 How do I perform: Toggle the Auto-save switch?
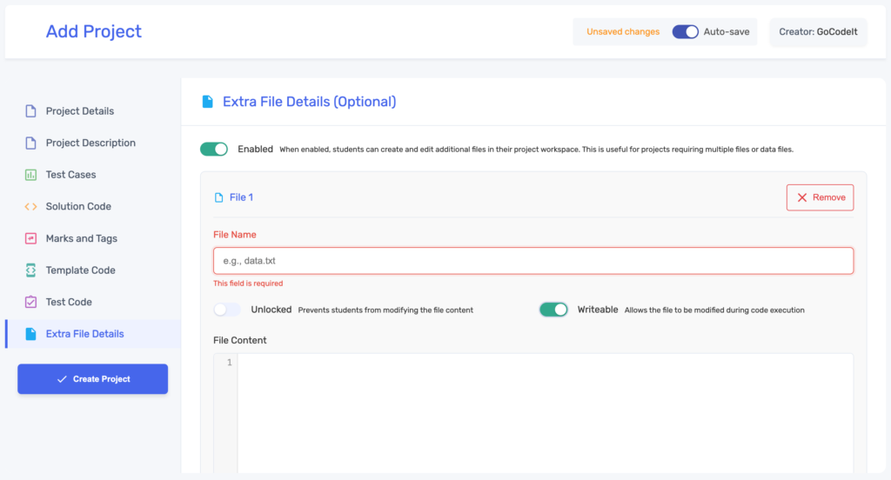coord(686,32)
